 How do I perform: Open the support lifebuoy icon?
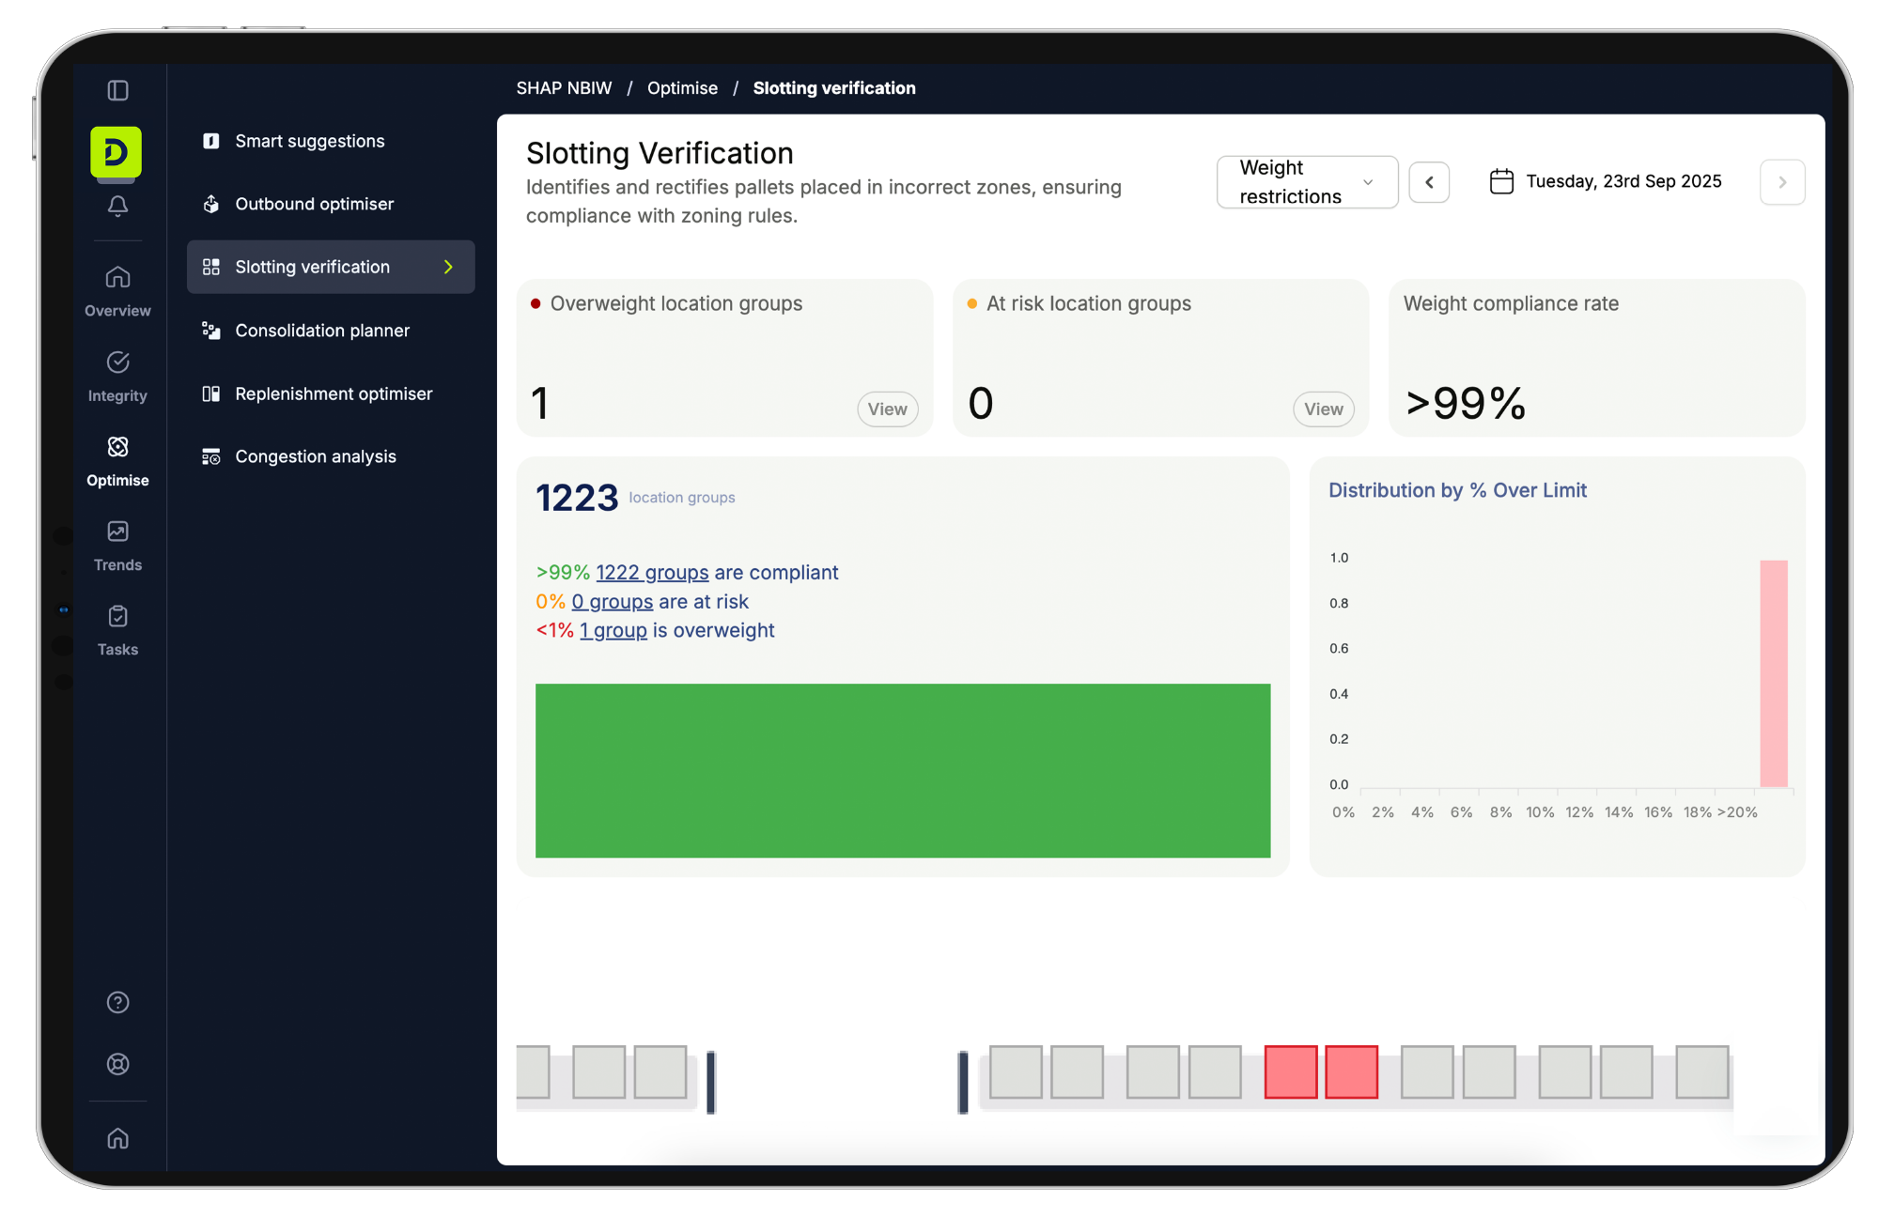(x=117, y=1064)
